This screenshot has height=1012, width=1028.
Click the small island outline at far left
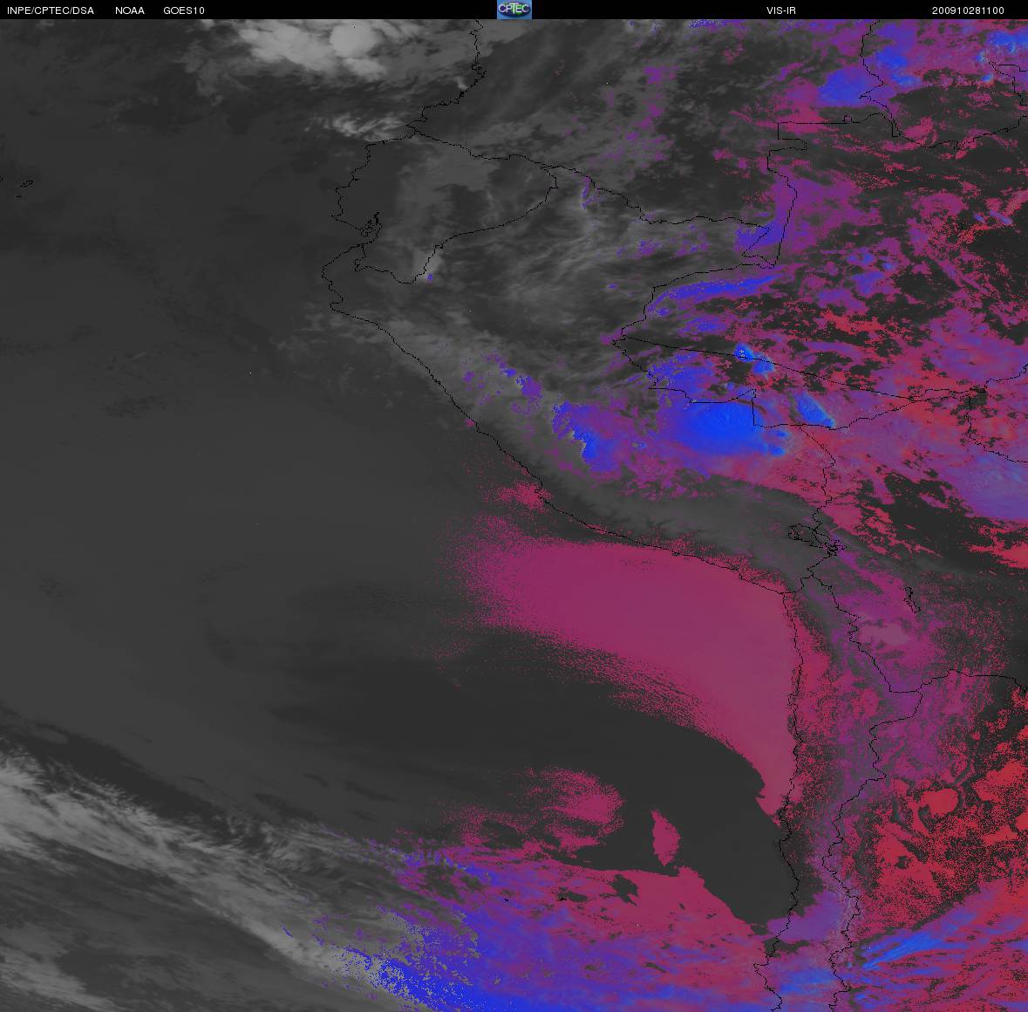[x=24, y=184]
